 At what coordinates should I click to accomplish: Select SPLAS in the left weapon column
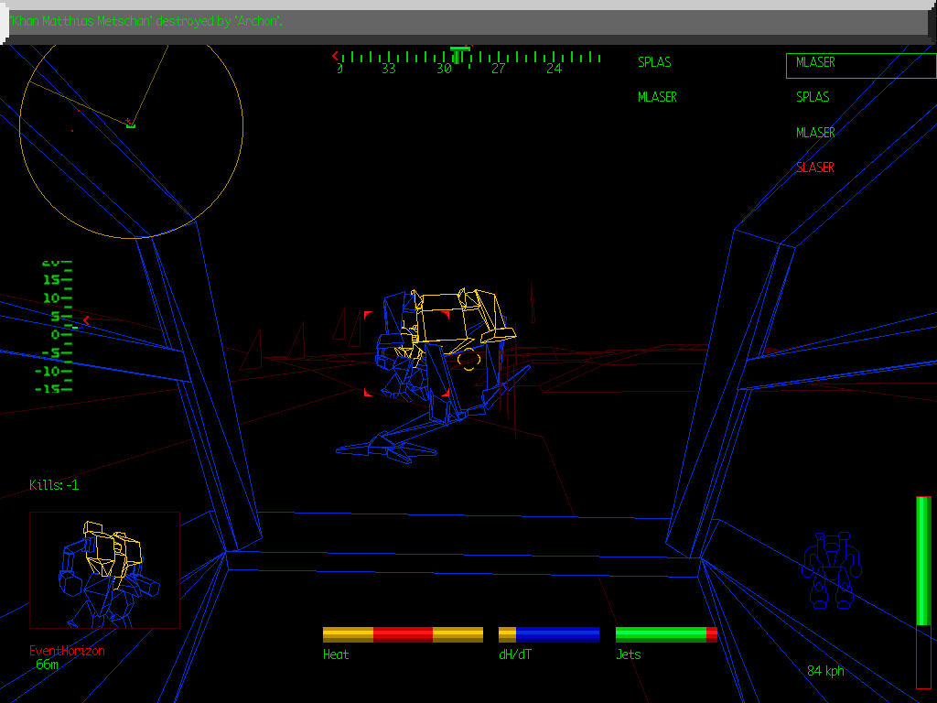click(x=654, y=62)
